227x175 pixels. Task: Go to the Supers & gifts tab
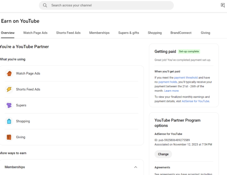(x=128, y=33)
